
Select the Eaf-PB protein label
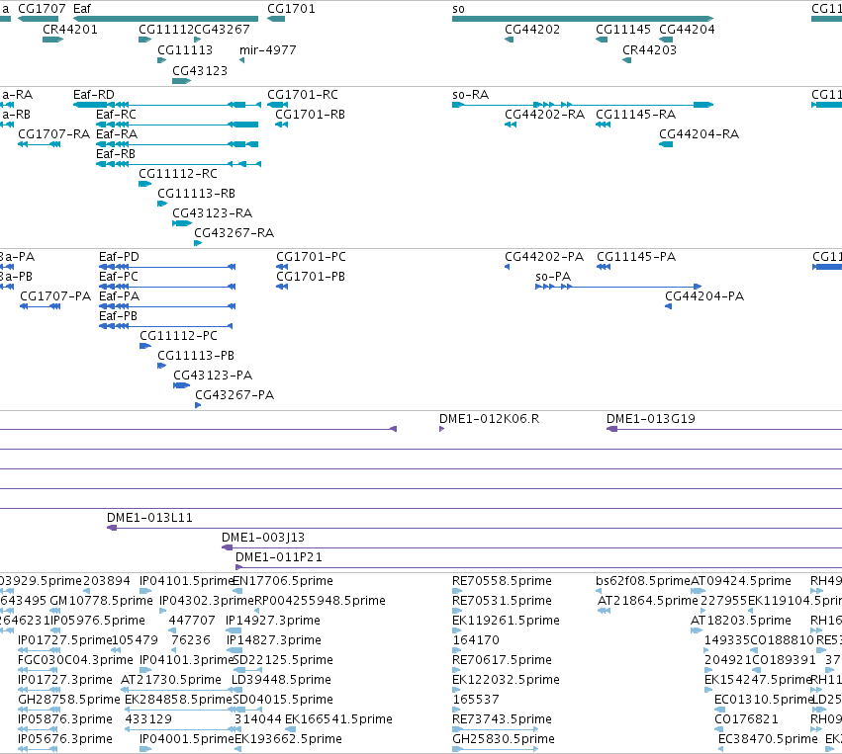tap(118, 316)
